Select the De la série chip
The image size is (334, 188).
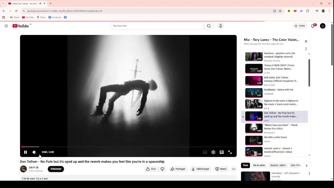click(x=259, y=165)
